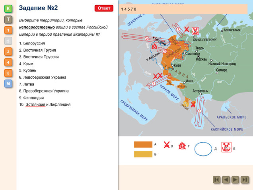Skip to the last slide
Image resolution: width=253 pixels, height=190 pixels.
tap(245, 180)
